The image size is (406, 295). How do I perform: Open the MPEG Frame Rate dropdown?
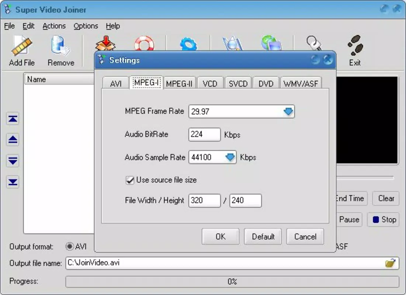(x=288, y=112)
